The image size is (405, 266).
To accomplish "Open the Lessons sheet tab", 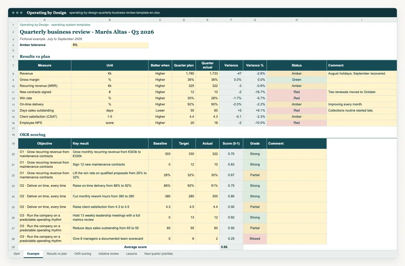I will (132, 254).
